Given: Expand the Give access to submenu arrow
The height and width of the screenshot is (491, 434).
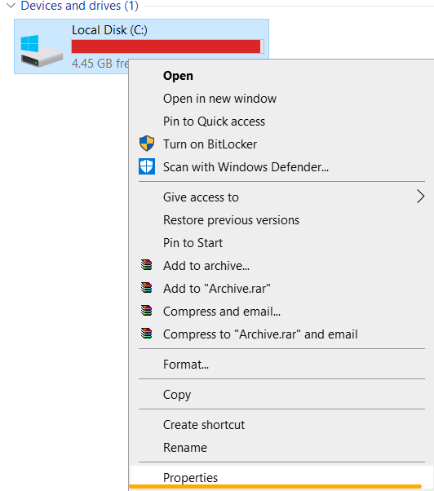Looking at the screenshot, I should (x=420, y=197).
